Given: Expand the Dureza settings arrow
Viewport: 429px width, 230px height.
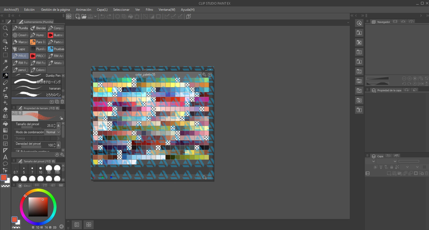Looking at the screenshot, I should (59, 138).
